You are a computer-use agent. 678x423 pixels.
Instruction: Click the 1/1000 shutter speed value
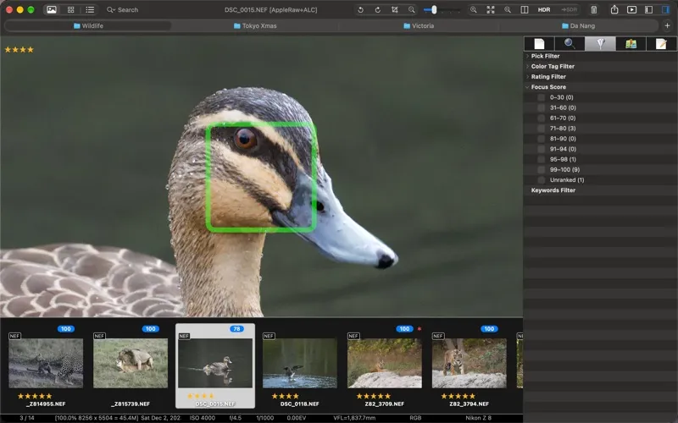(x=264, y=418)
